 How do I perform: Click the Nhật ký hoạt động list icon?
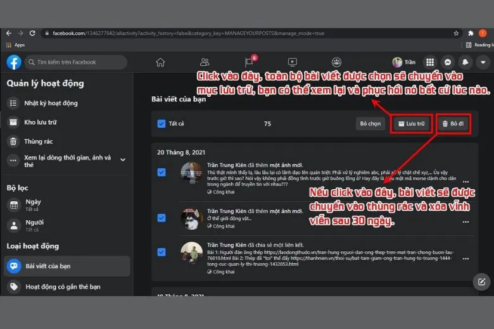[x=13, y=103]
